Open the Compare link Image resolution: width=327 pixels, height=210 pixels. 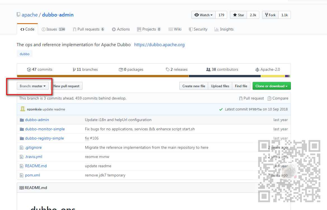(278, 98)
